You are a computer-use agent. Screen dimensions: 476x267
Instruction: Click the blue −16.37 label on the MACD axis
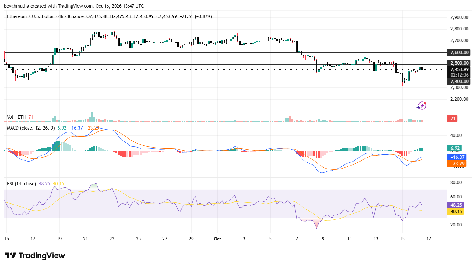click(x=457, y=157)
